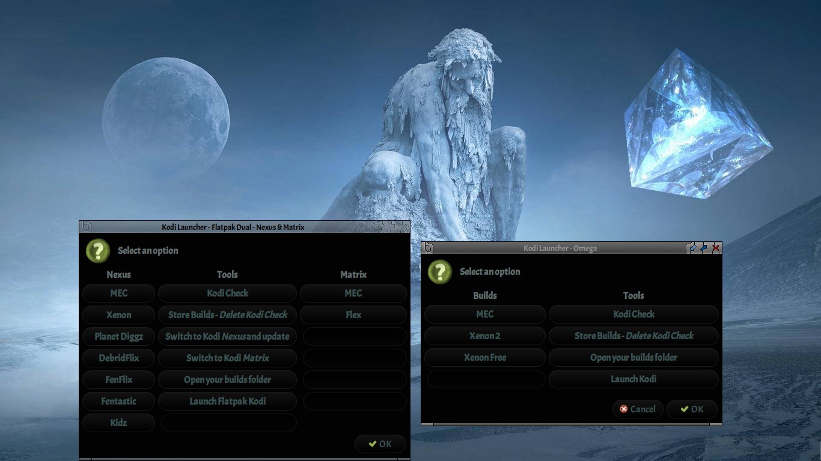Pick the Kidz build
The width and height of the screenshot is (821, 461).
pyautogui.click(x=118, y=423)
